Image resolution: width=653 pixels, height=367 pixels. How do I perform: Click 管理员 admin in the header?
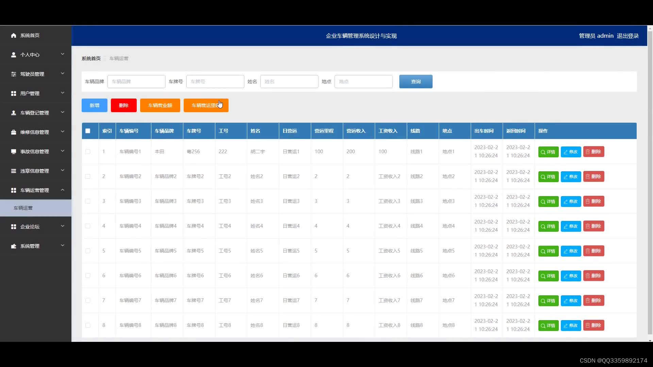coord(596,36)
